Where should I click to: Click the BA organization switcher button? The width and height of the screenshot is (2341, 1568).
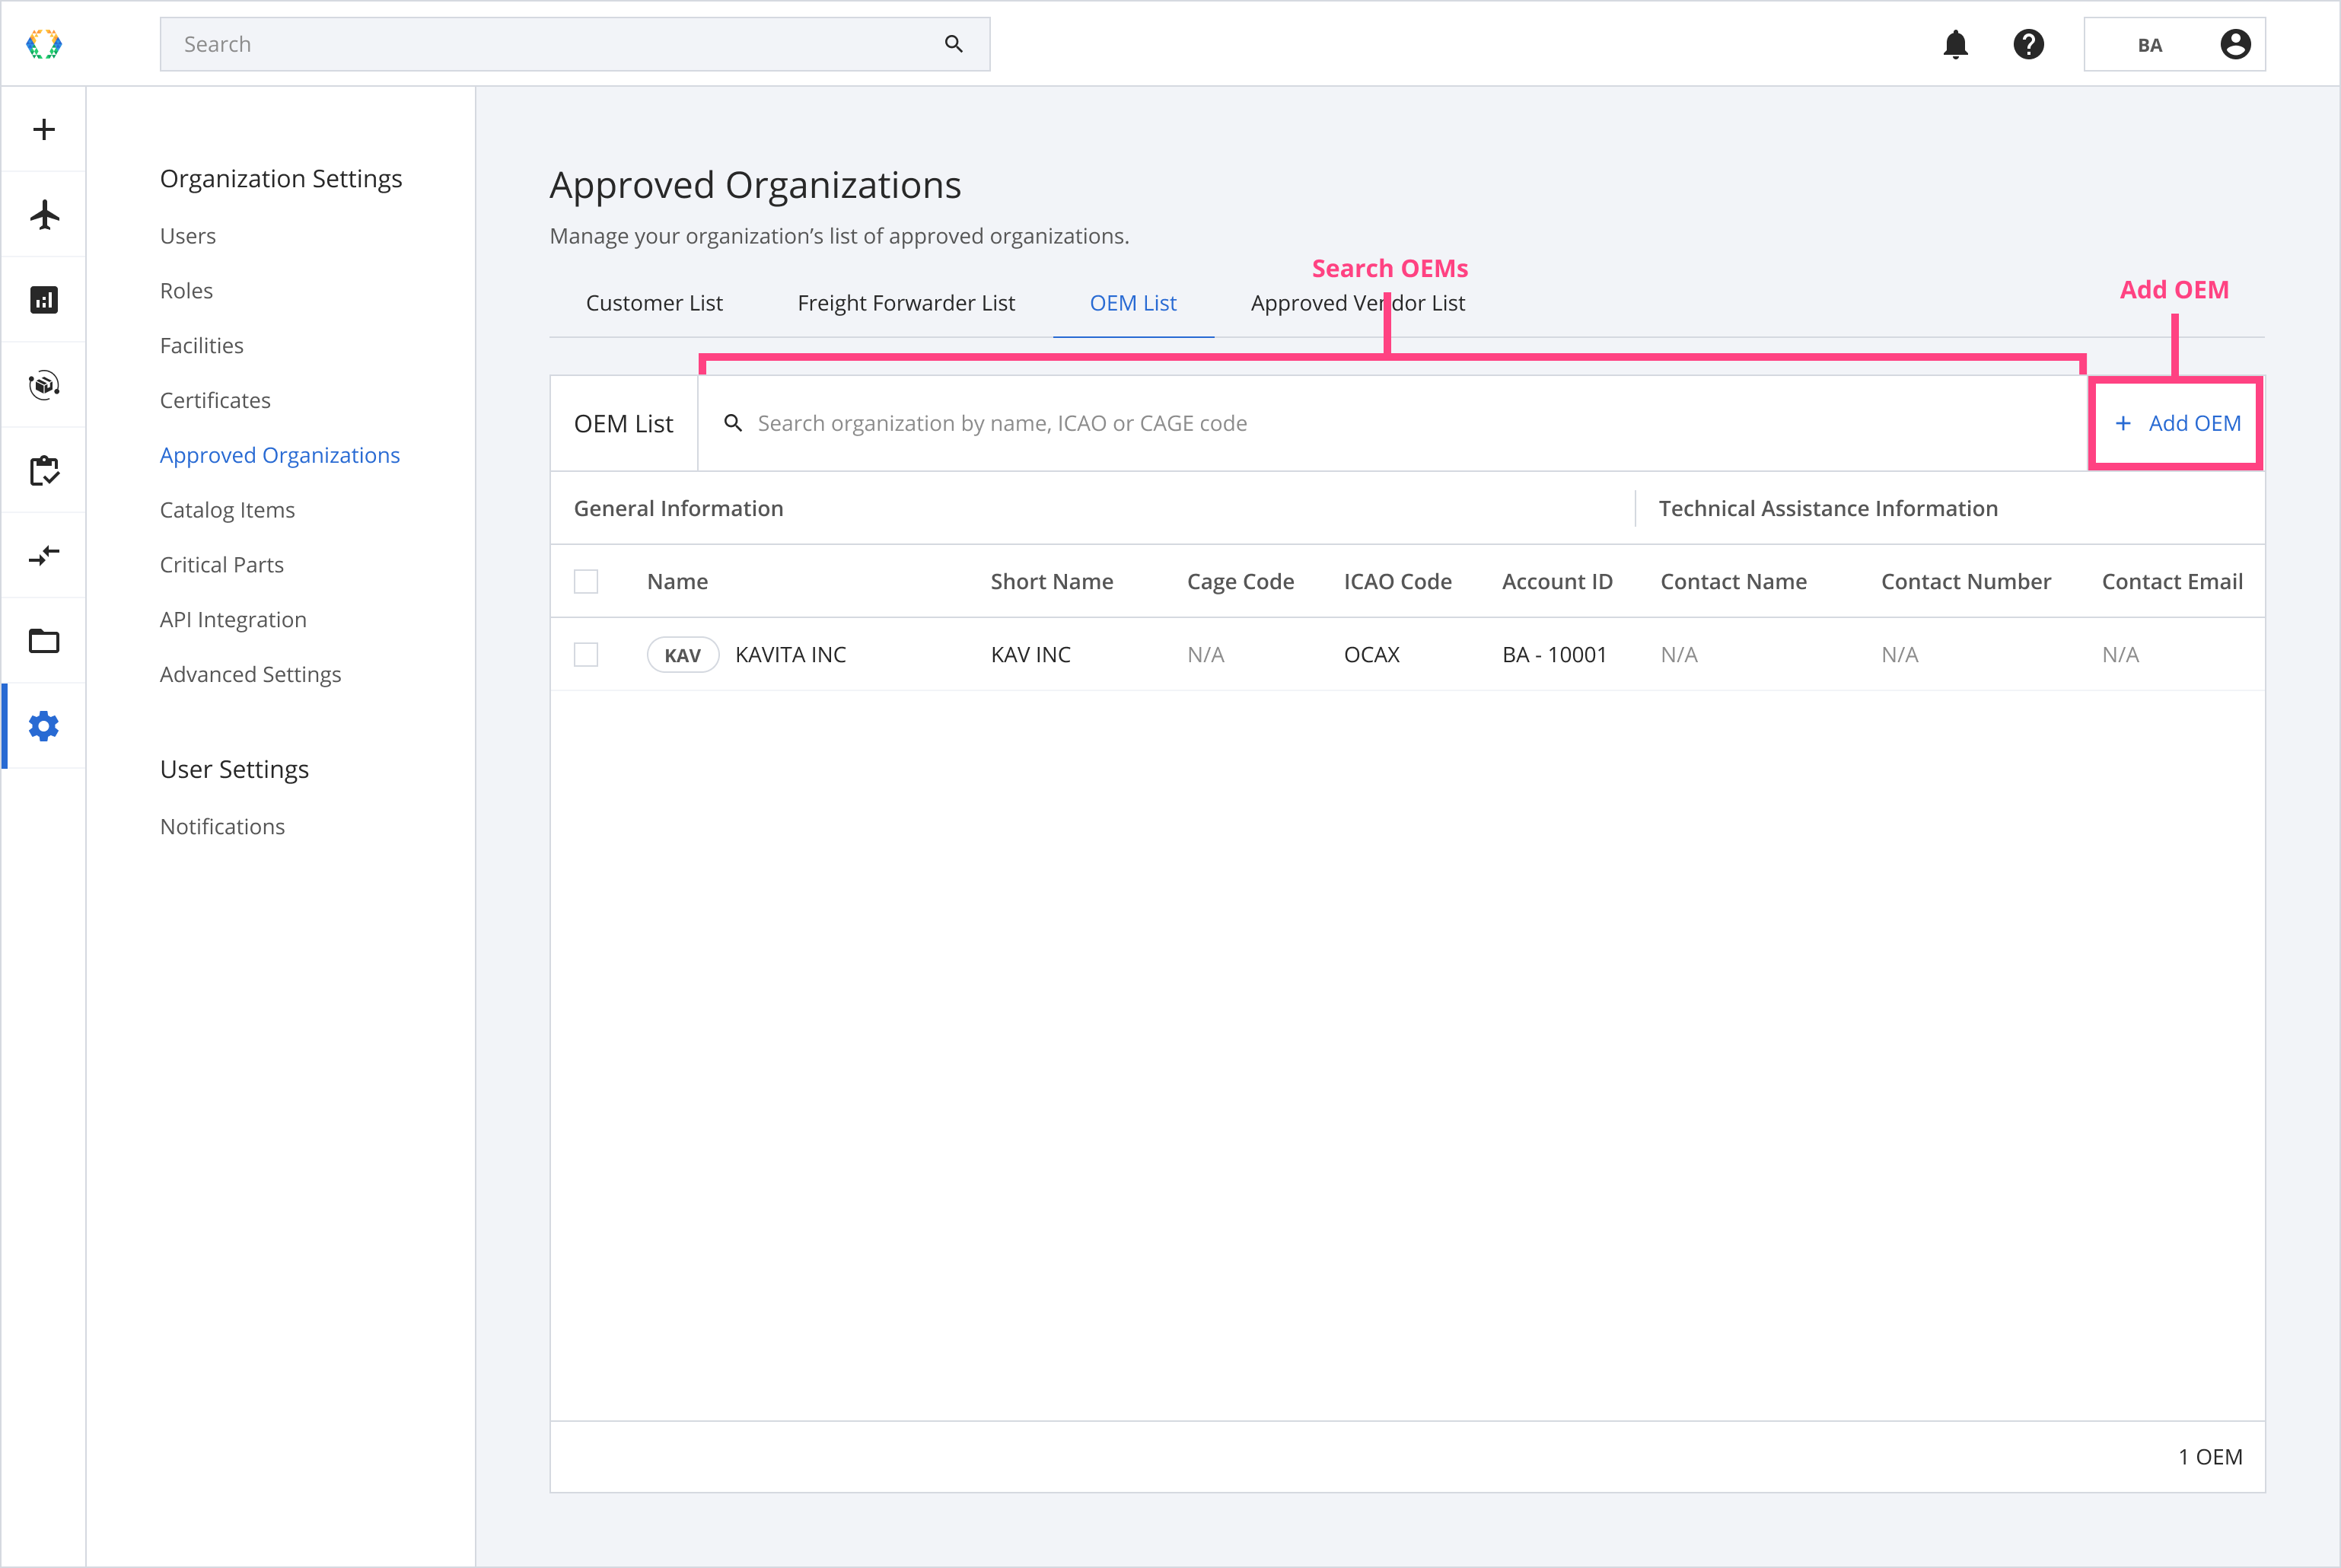coord(2174,44)
